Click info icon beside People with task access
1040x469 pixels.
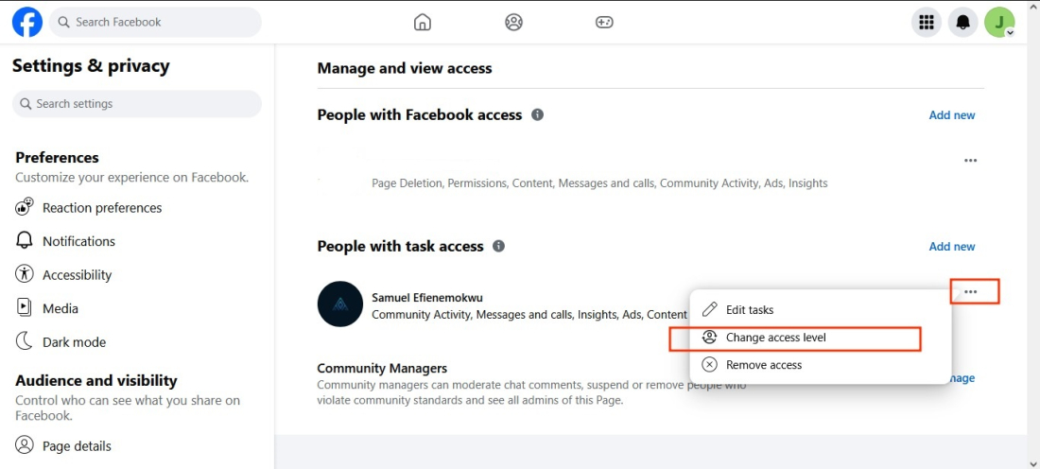(498, 246)
